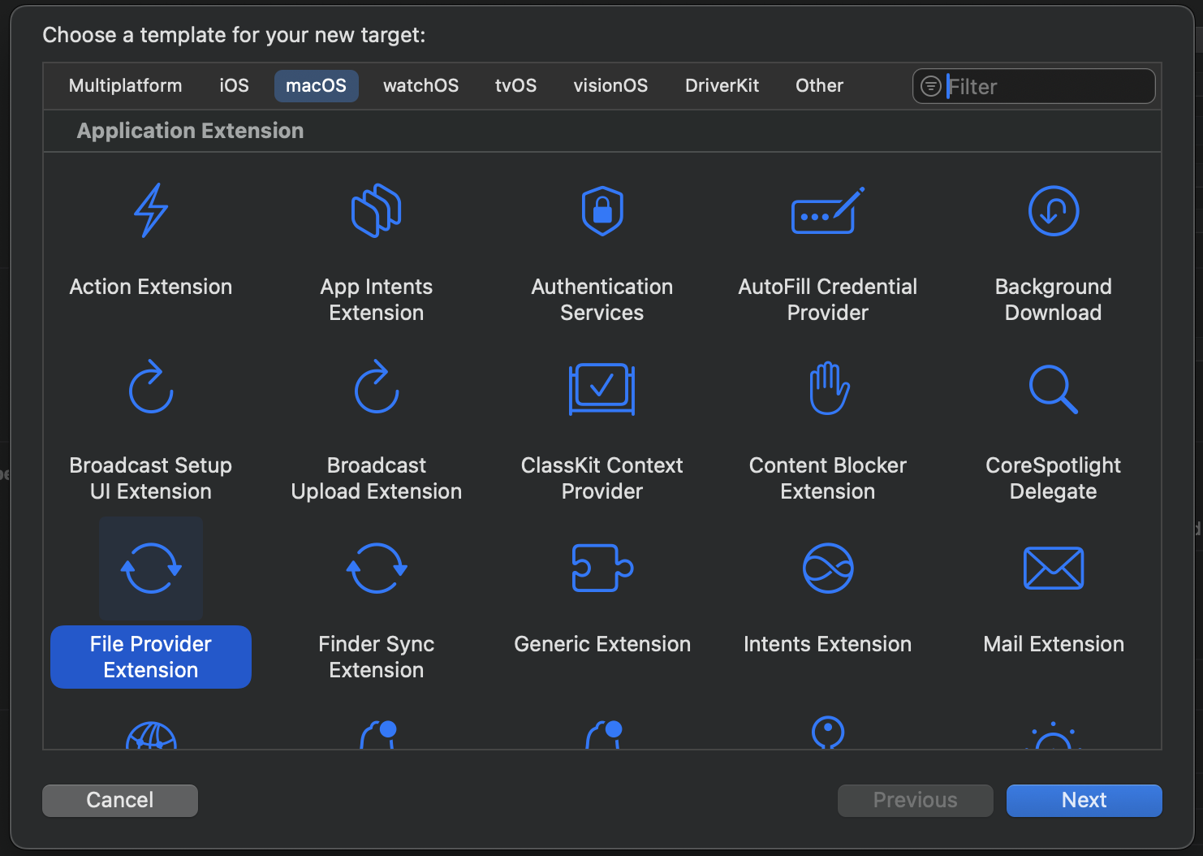Click the AutoFill Credential Provider label
This screenshot has width=1203, height=856.
(828, 300)
